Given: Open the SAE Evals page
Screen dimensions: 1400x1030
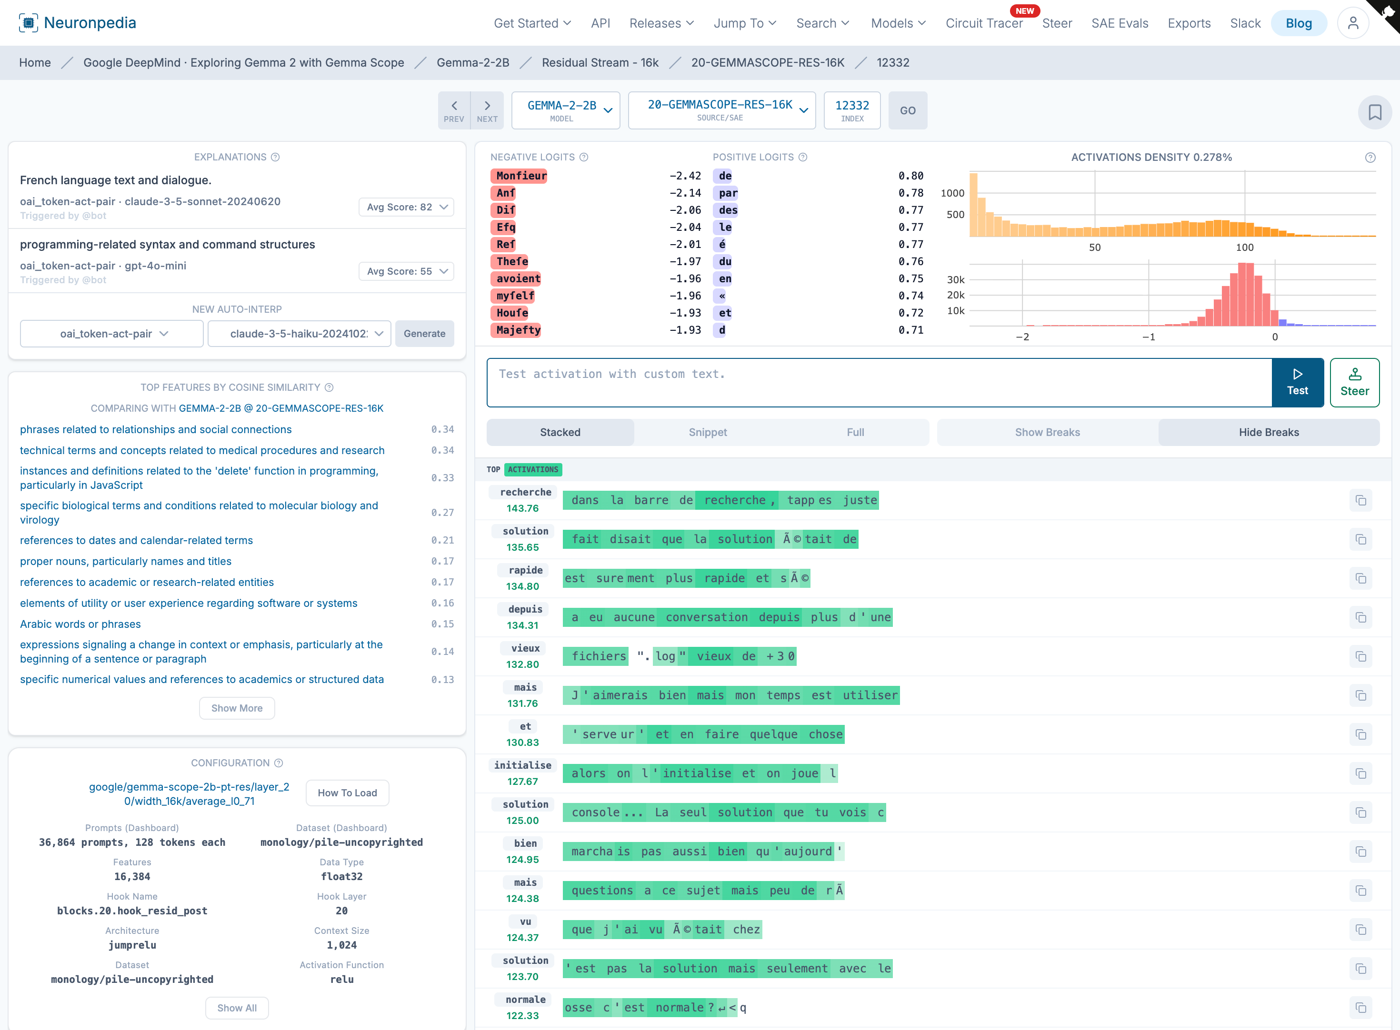Looking at the screenshot, I should [x=1120, y=23].
